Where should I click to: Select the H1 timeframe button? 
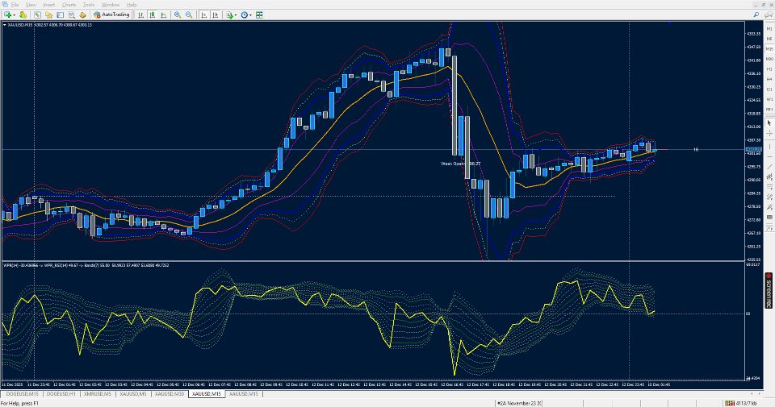click(769, 69)
